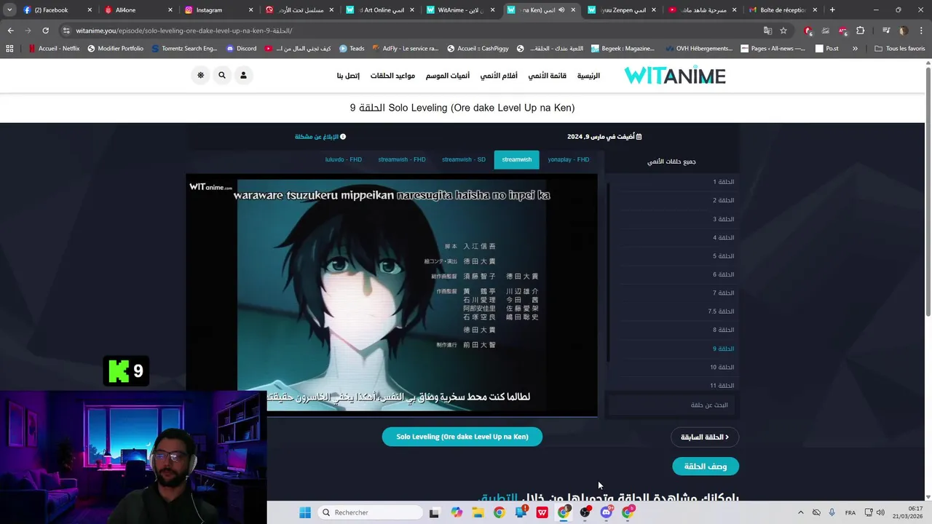Click the WitAnime logo

(675, 76)
